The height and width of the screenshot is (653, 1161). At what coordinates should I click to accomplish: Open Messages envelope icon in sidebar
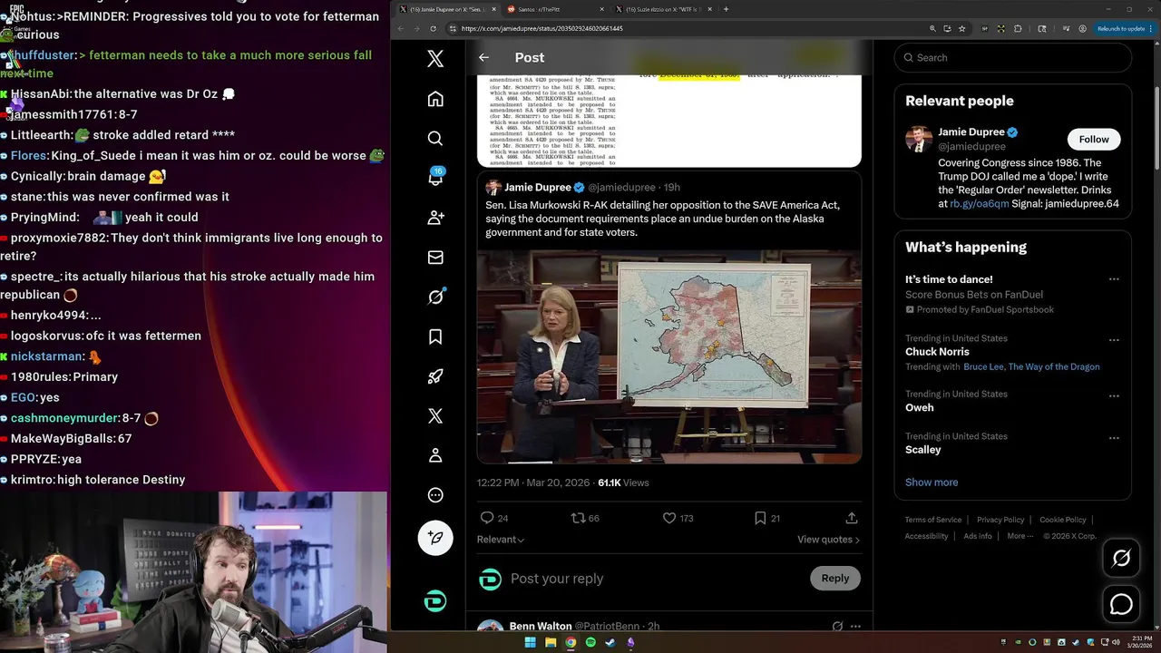[x=435, y=258]
